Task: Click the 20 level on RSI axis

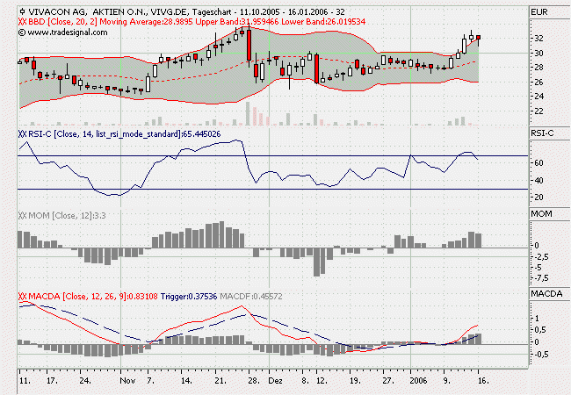Action: (539, 197)
